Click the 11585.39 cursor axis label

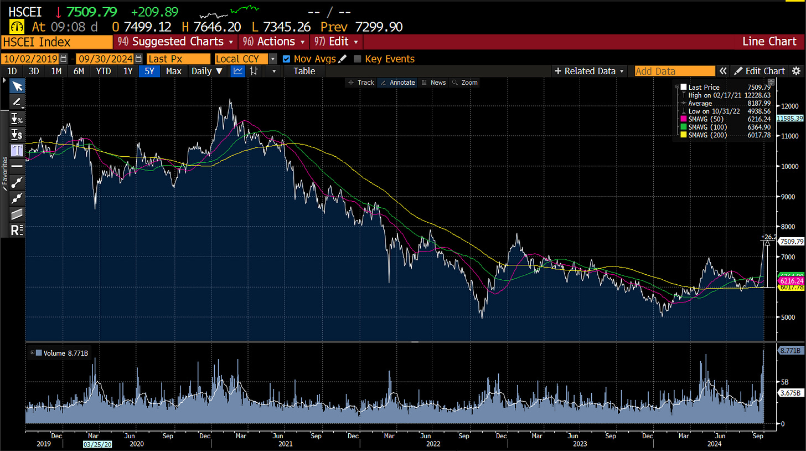(x=790, y=118)
